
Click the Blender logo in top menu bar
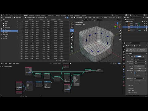(x=2, y=15)
